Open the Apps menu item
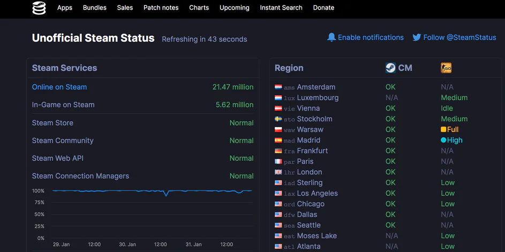This screenshot has width=505, height=252. [65, 8]
